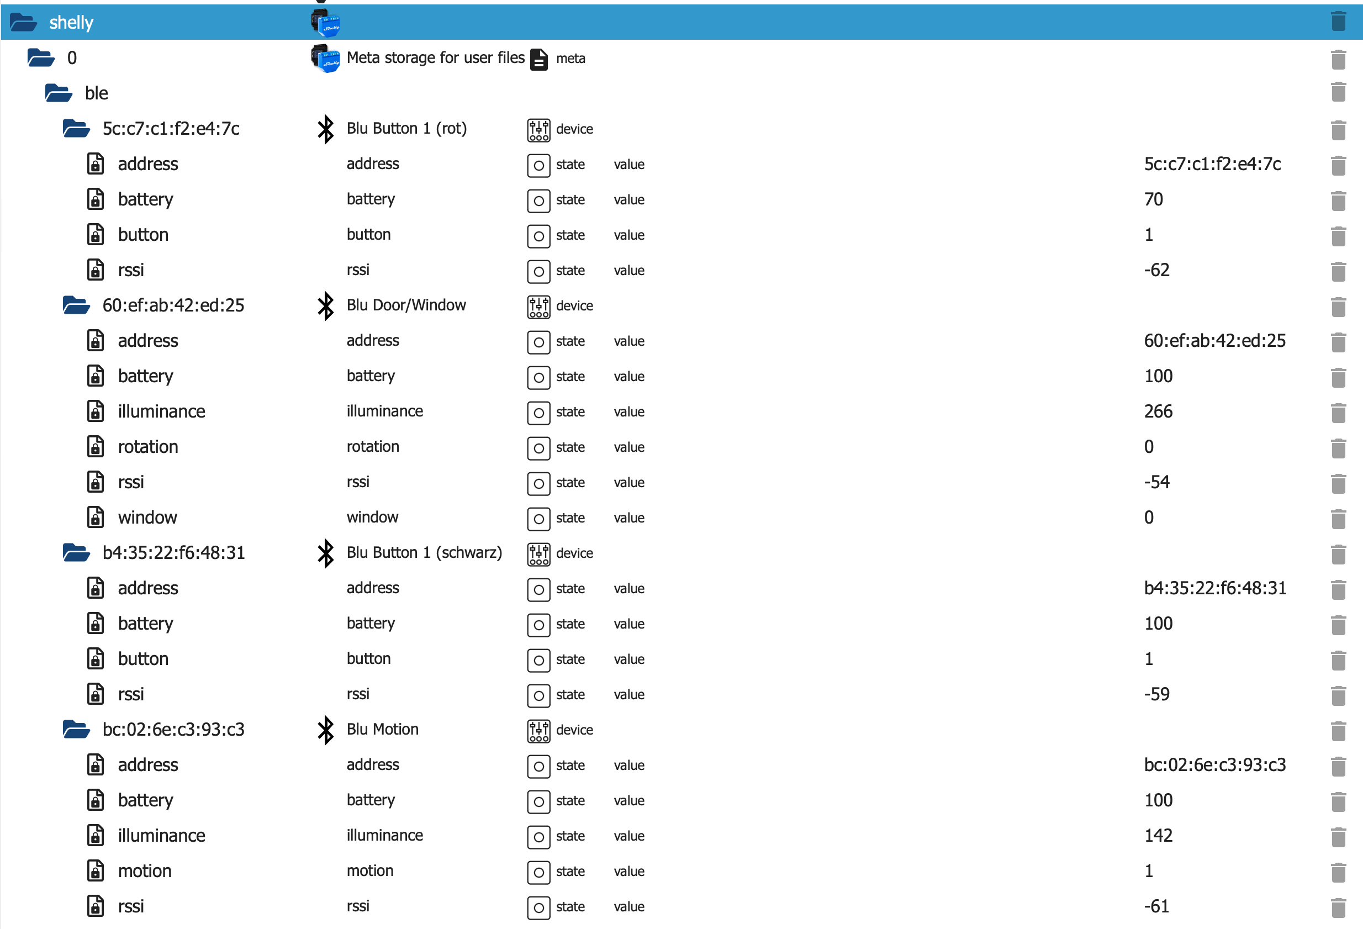Click the battery value 70
The image size is (1363, 929).
(1153, 199)
